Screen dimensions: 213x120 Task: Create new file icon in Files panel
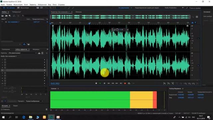click(10, 16)
